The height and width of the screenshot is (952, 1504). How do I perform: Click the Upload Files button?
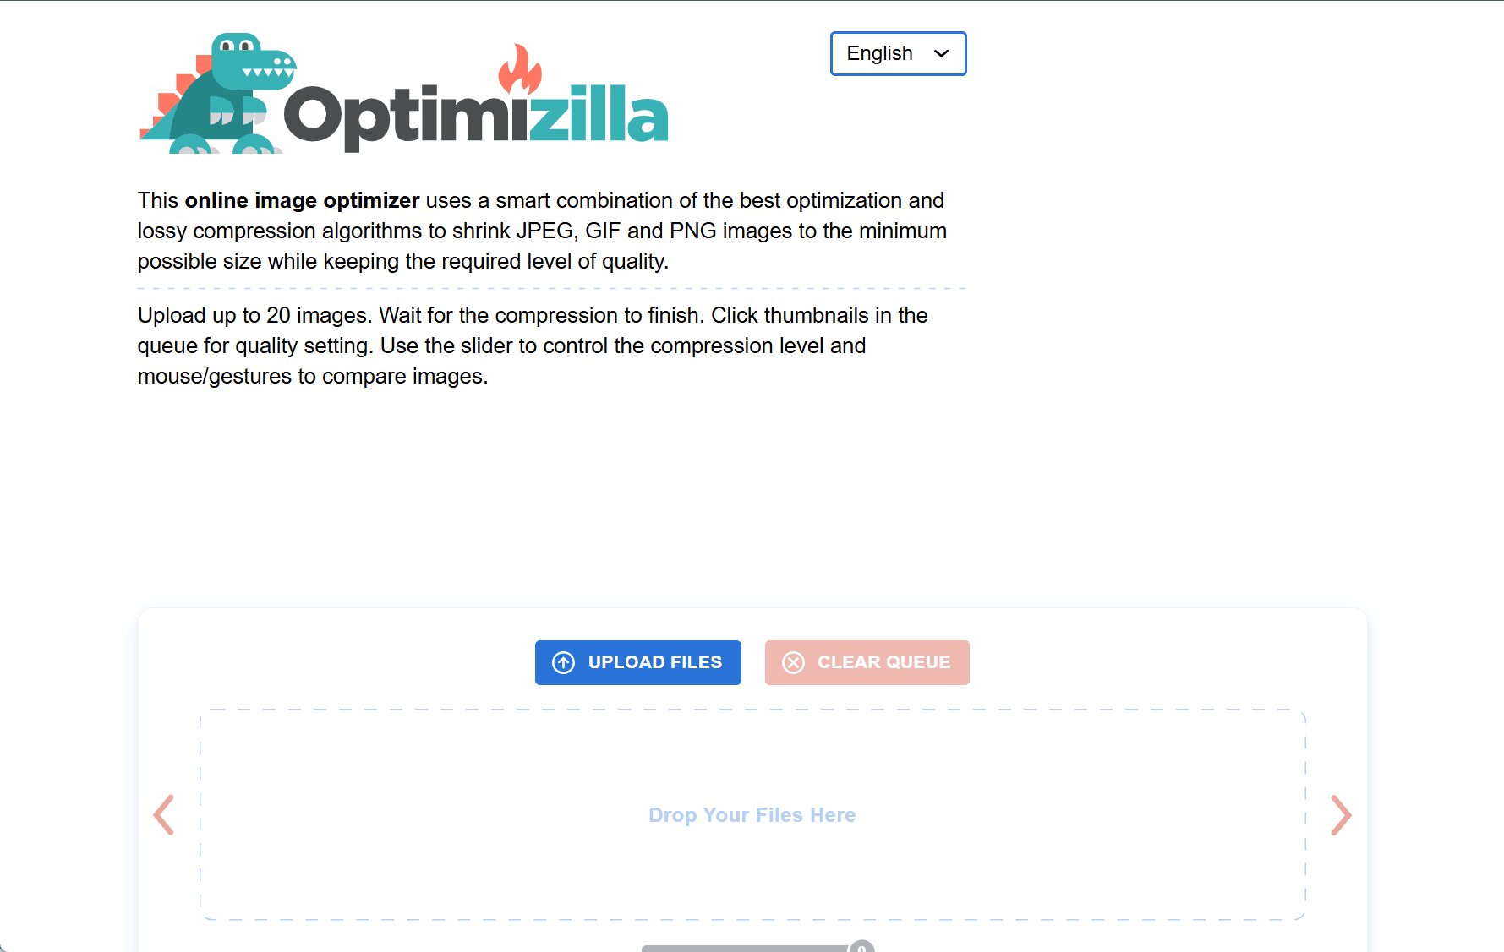[637, 662]
